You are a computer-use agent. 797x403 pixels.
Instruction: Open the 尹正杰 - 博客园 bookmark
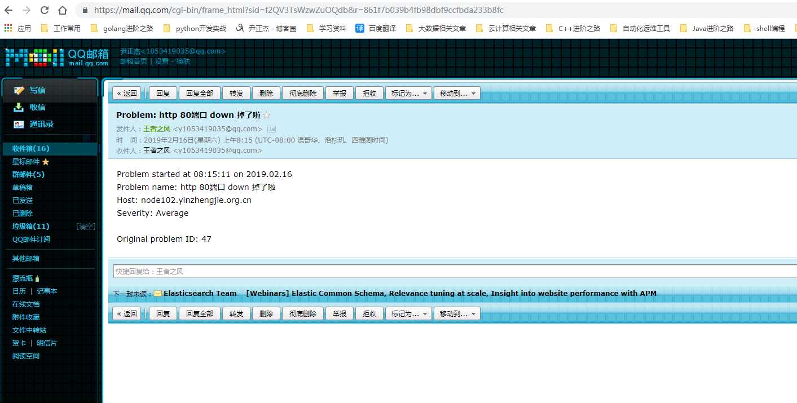click(x=266, y=28)
